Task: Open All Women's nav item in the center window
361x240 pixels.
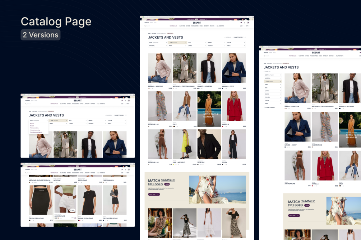Action: coord(220,26)
